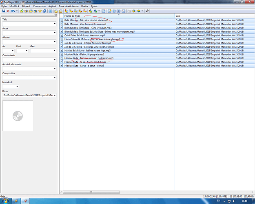Image resolution: width=255 pixels, height=204 pixels.
Task: Click the folder icon with green checkmark
Action: 22,11
